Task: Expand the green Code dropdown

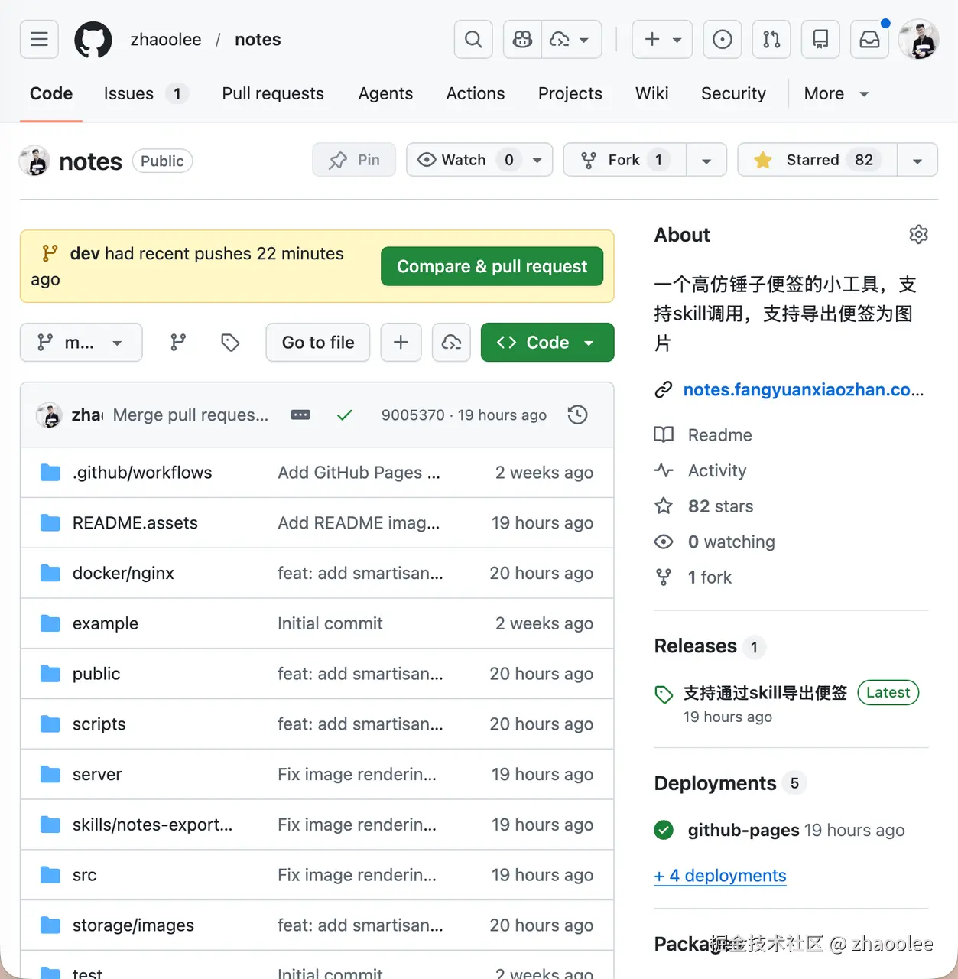Action: (x=589, y=342)
